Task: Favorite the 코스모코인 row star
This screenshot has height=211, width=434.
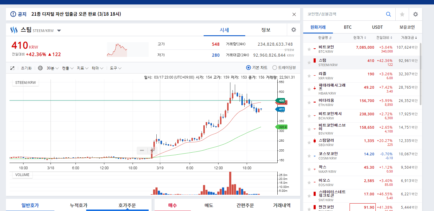Action: (309, 156)
